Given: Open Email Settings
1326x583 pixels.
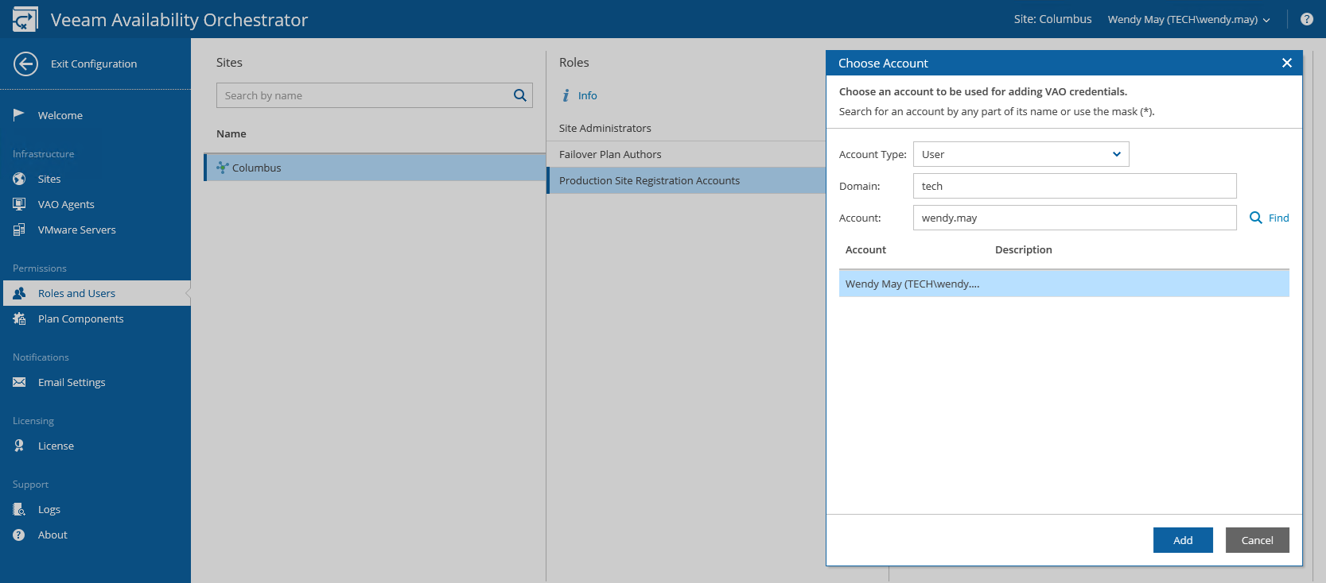Looking at the screenshot, I should pyautogui.click(x=72, y=382).
